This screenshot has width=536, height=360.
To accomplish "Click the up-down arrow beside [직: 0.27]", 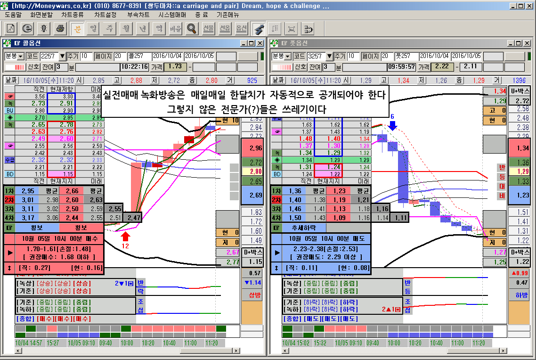I will [9, 268].
